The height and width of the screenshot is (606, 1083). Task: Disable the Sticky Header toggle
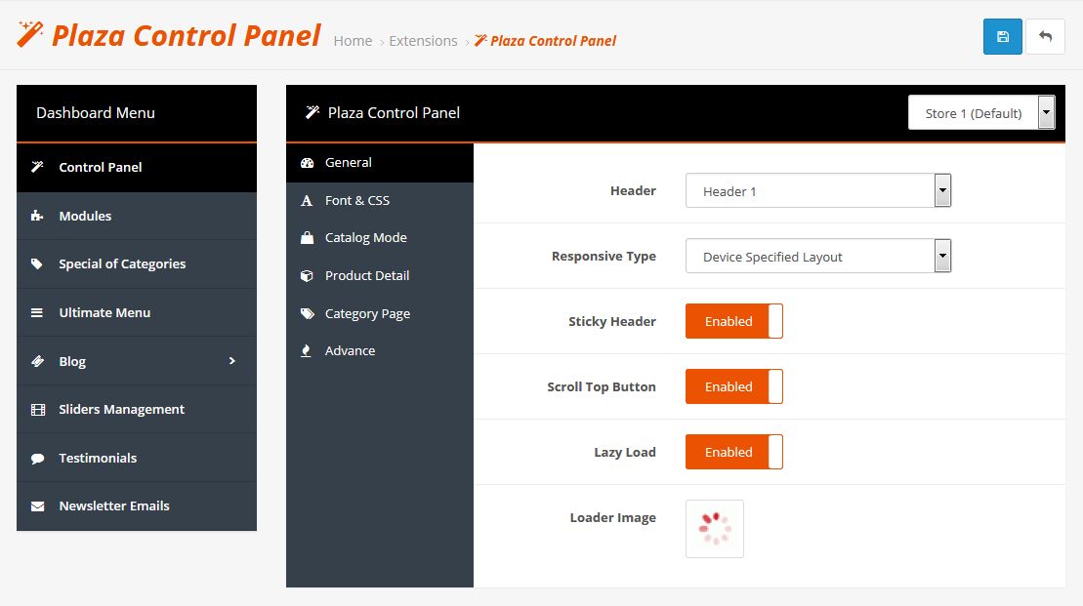(734, 321)
